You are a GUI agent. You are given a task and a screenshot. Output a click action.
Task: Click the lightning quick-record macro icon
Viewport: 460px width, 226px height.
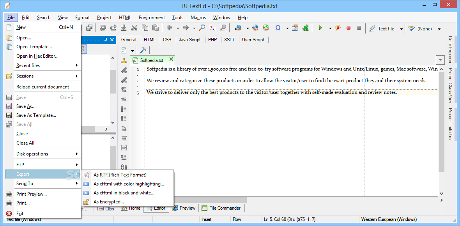click(338, 28)
